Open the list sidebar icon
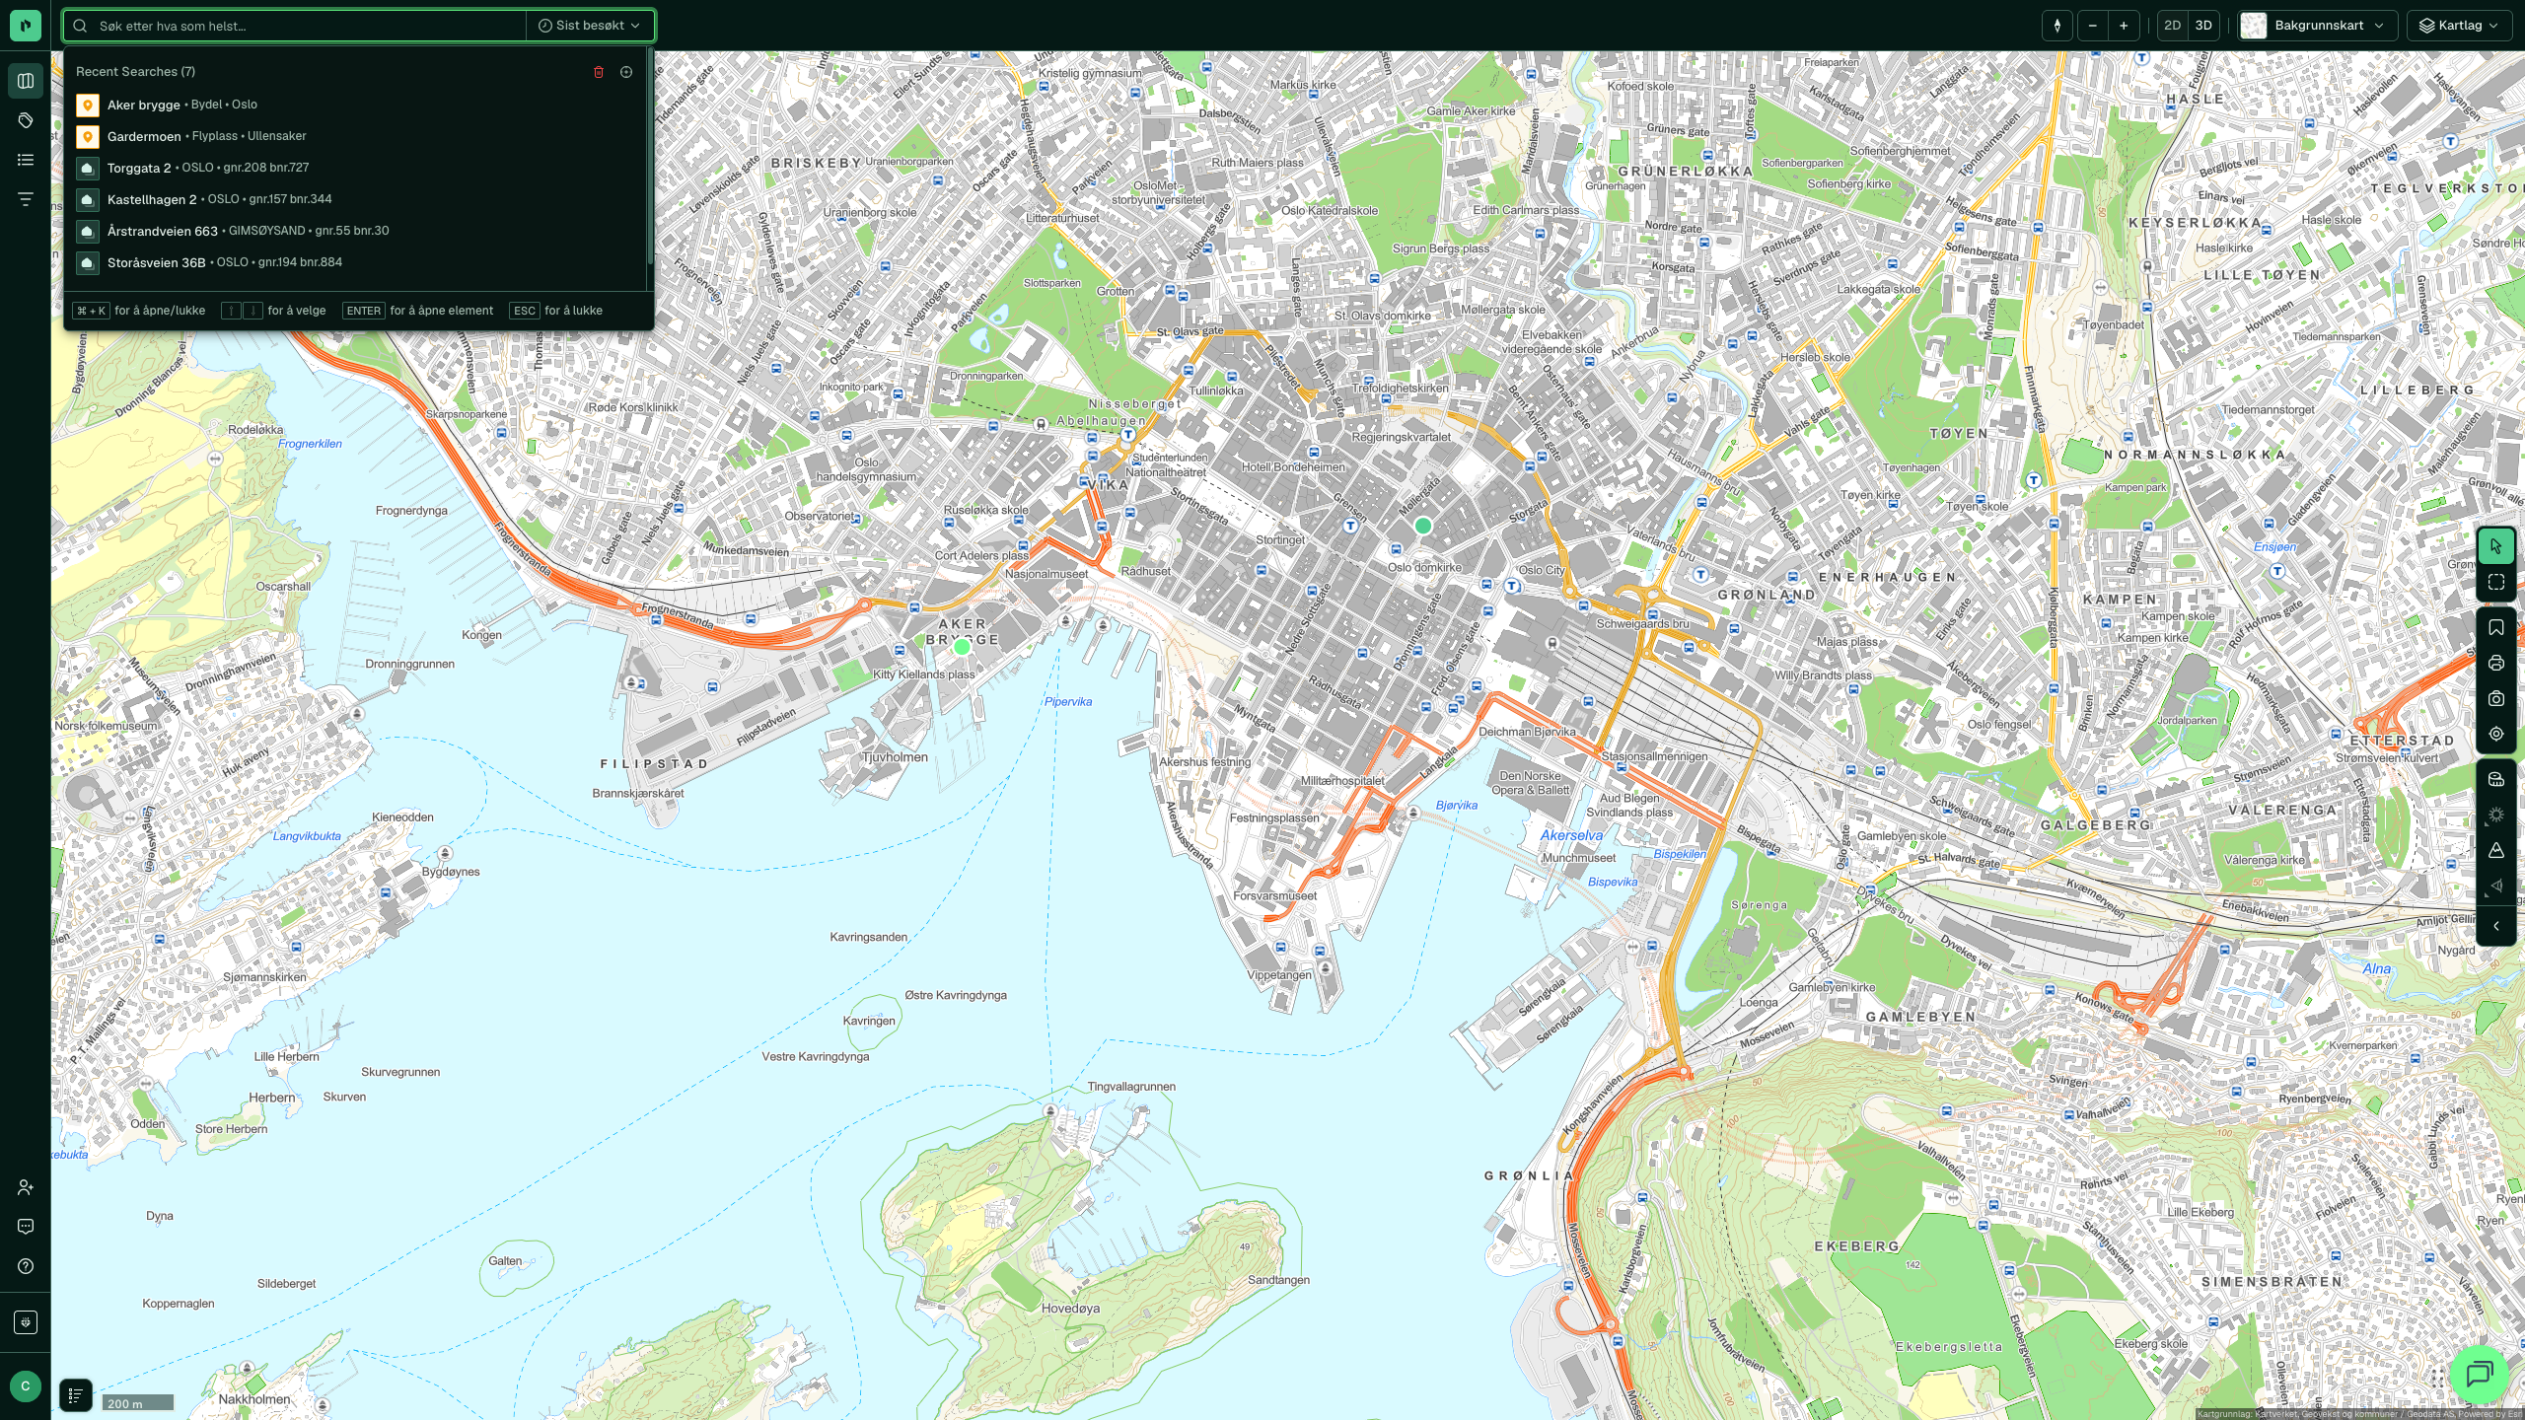The image size is (2525, 1420). pyautogui.click(x=26, y=160)
